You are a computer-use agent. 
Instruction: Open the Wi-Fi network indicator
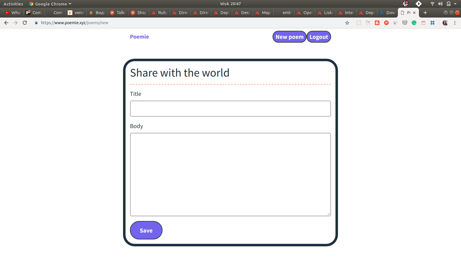click(432, 4)
